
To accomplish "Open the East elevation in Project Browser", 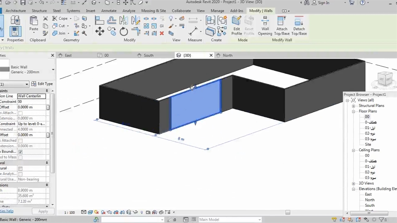I will tap(368, 194).
